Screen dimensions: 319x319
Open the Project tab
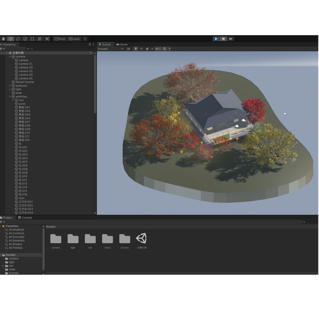[7, 217]
